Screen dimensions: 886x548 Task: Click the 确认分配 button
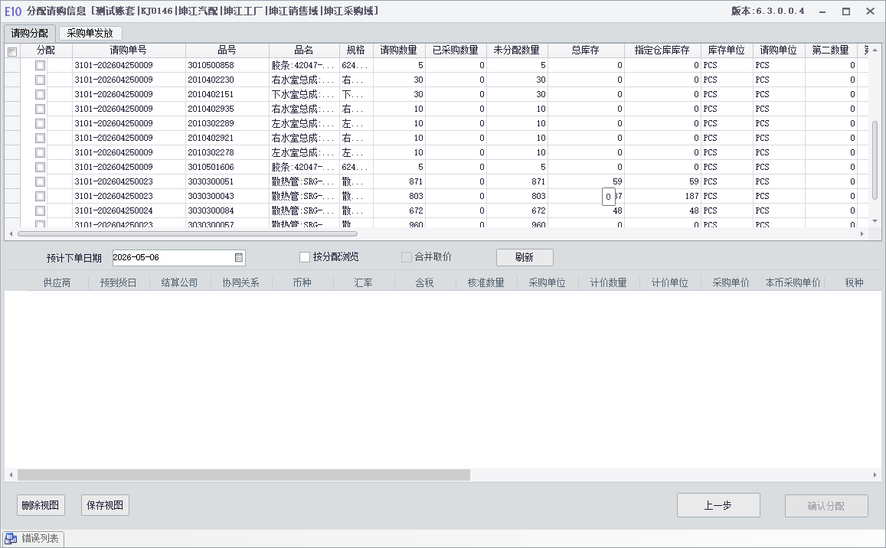click(x=826, y=506)
